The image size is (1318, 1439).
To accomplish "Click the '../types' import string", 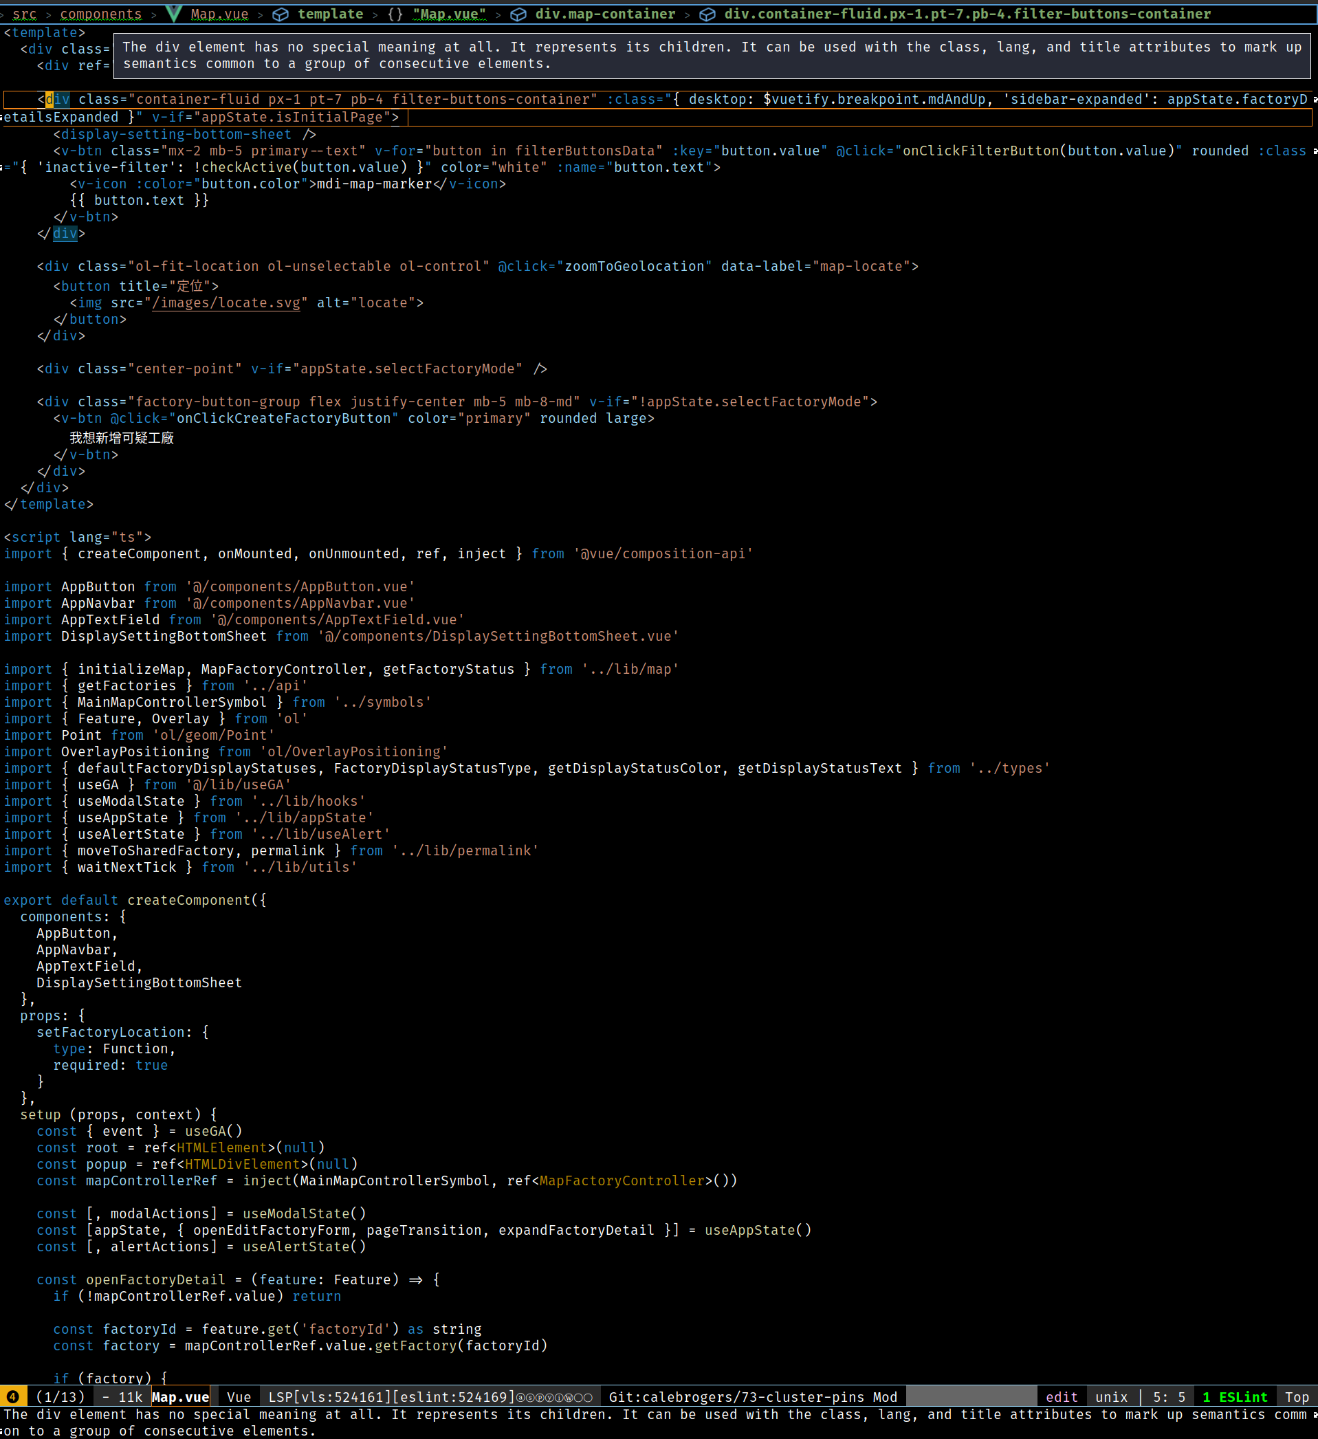I will (x=1009, y=768).
